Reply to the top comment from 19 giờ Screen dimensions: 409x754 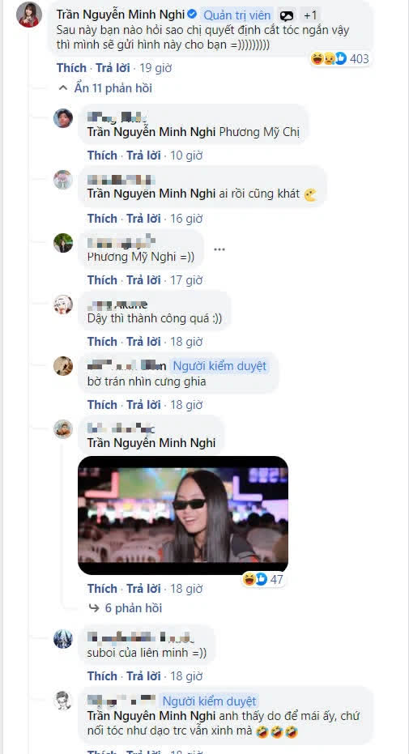pyautogui.click(x=113, y=68)
